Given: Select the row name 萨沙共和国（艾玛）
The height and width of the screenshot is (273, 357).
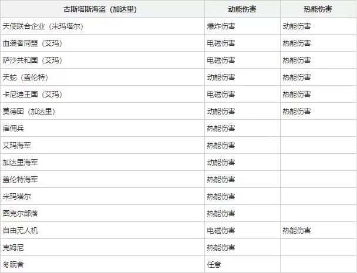Looking at the screenshot, I should [32, 60].
